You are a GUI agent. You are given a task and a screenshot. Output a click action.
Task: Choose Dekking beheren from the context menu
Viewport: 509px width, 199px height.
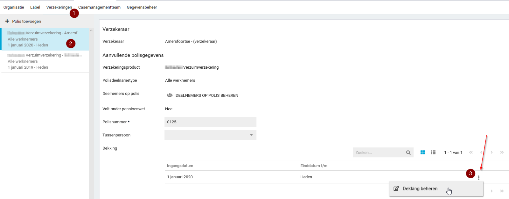pos(420,189)
